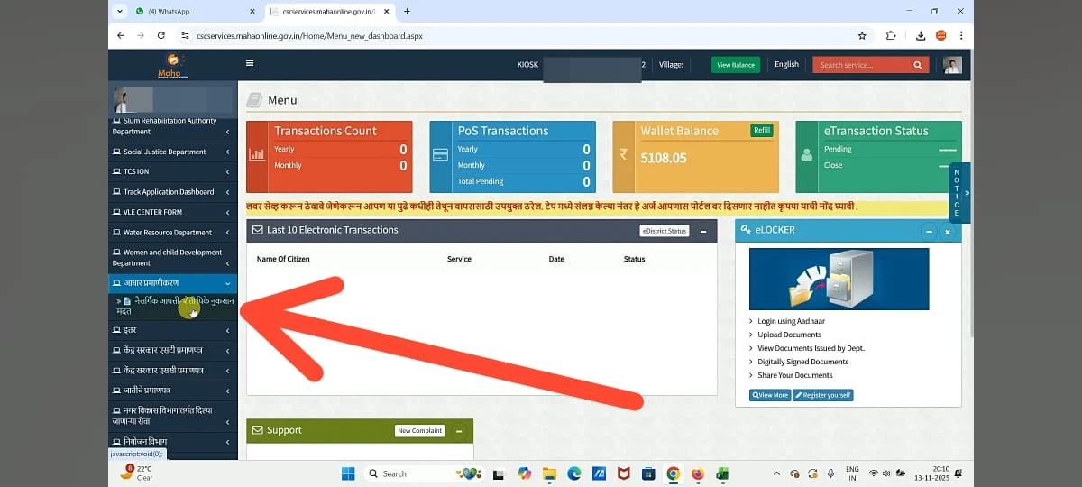
Task: Open the user profile avatar in header
Action: (952, 65)
